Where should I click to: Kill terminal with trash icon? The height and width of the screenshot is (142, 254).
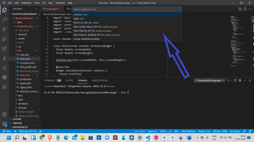[x=240, y=80]
